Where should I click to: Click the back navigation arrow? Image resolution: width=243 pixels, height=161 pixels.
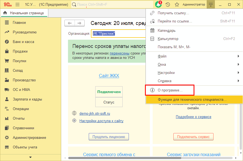coord(70,23)
